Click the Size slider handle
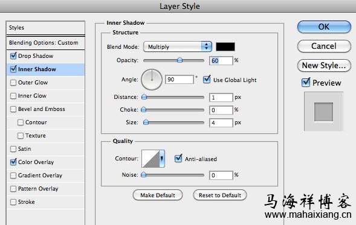 coord(146,122)
